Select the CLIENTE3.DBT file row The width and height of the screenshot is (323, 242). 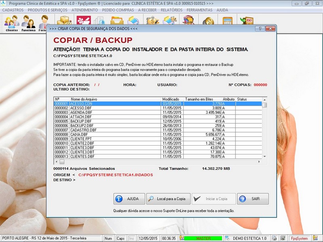tap(158, 152)
